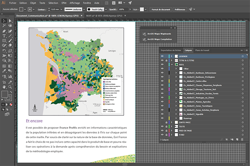Expand the TITRE & S.TITRE layer

[x=171, y=61]
